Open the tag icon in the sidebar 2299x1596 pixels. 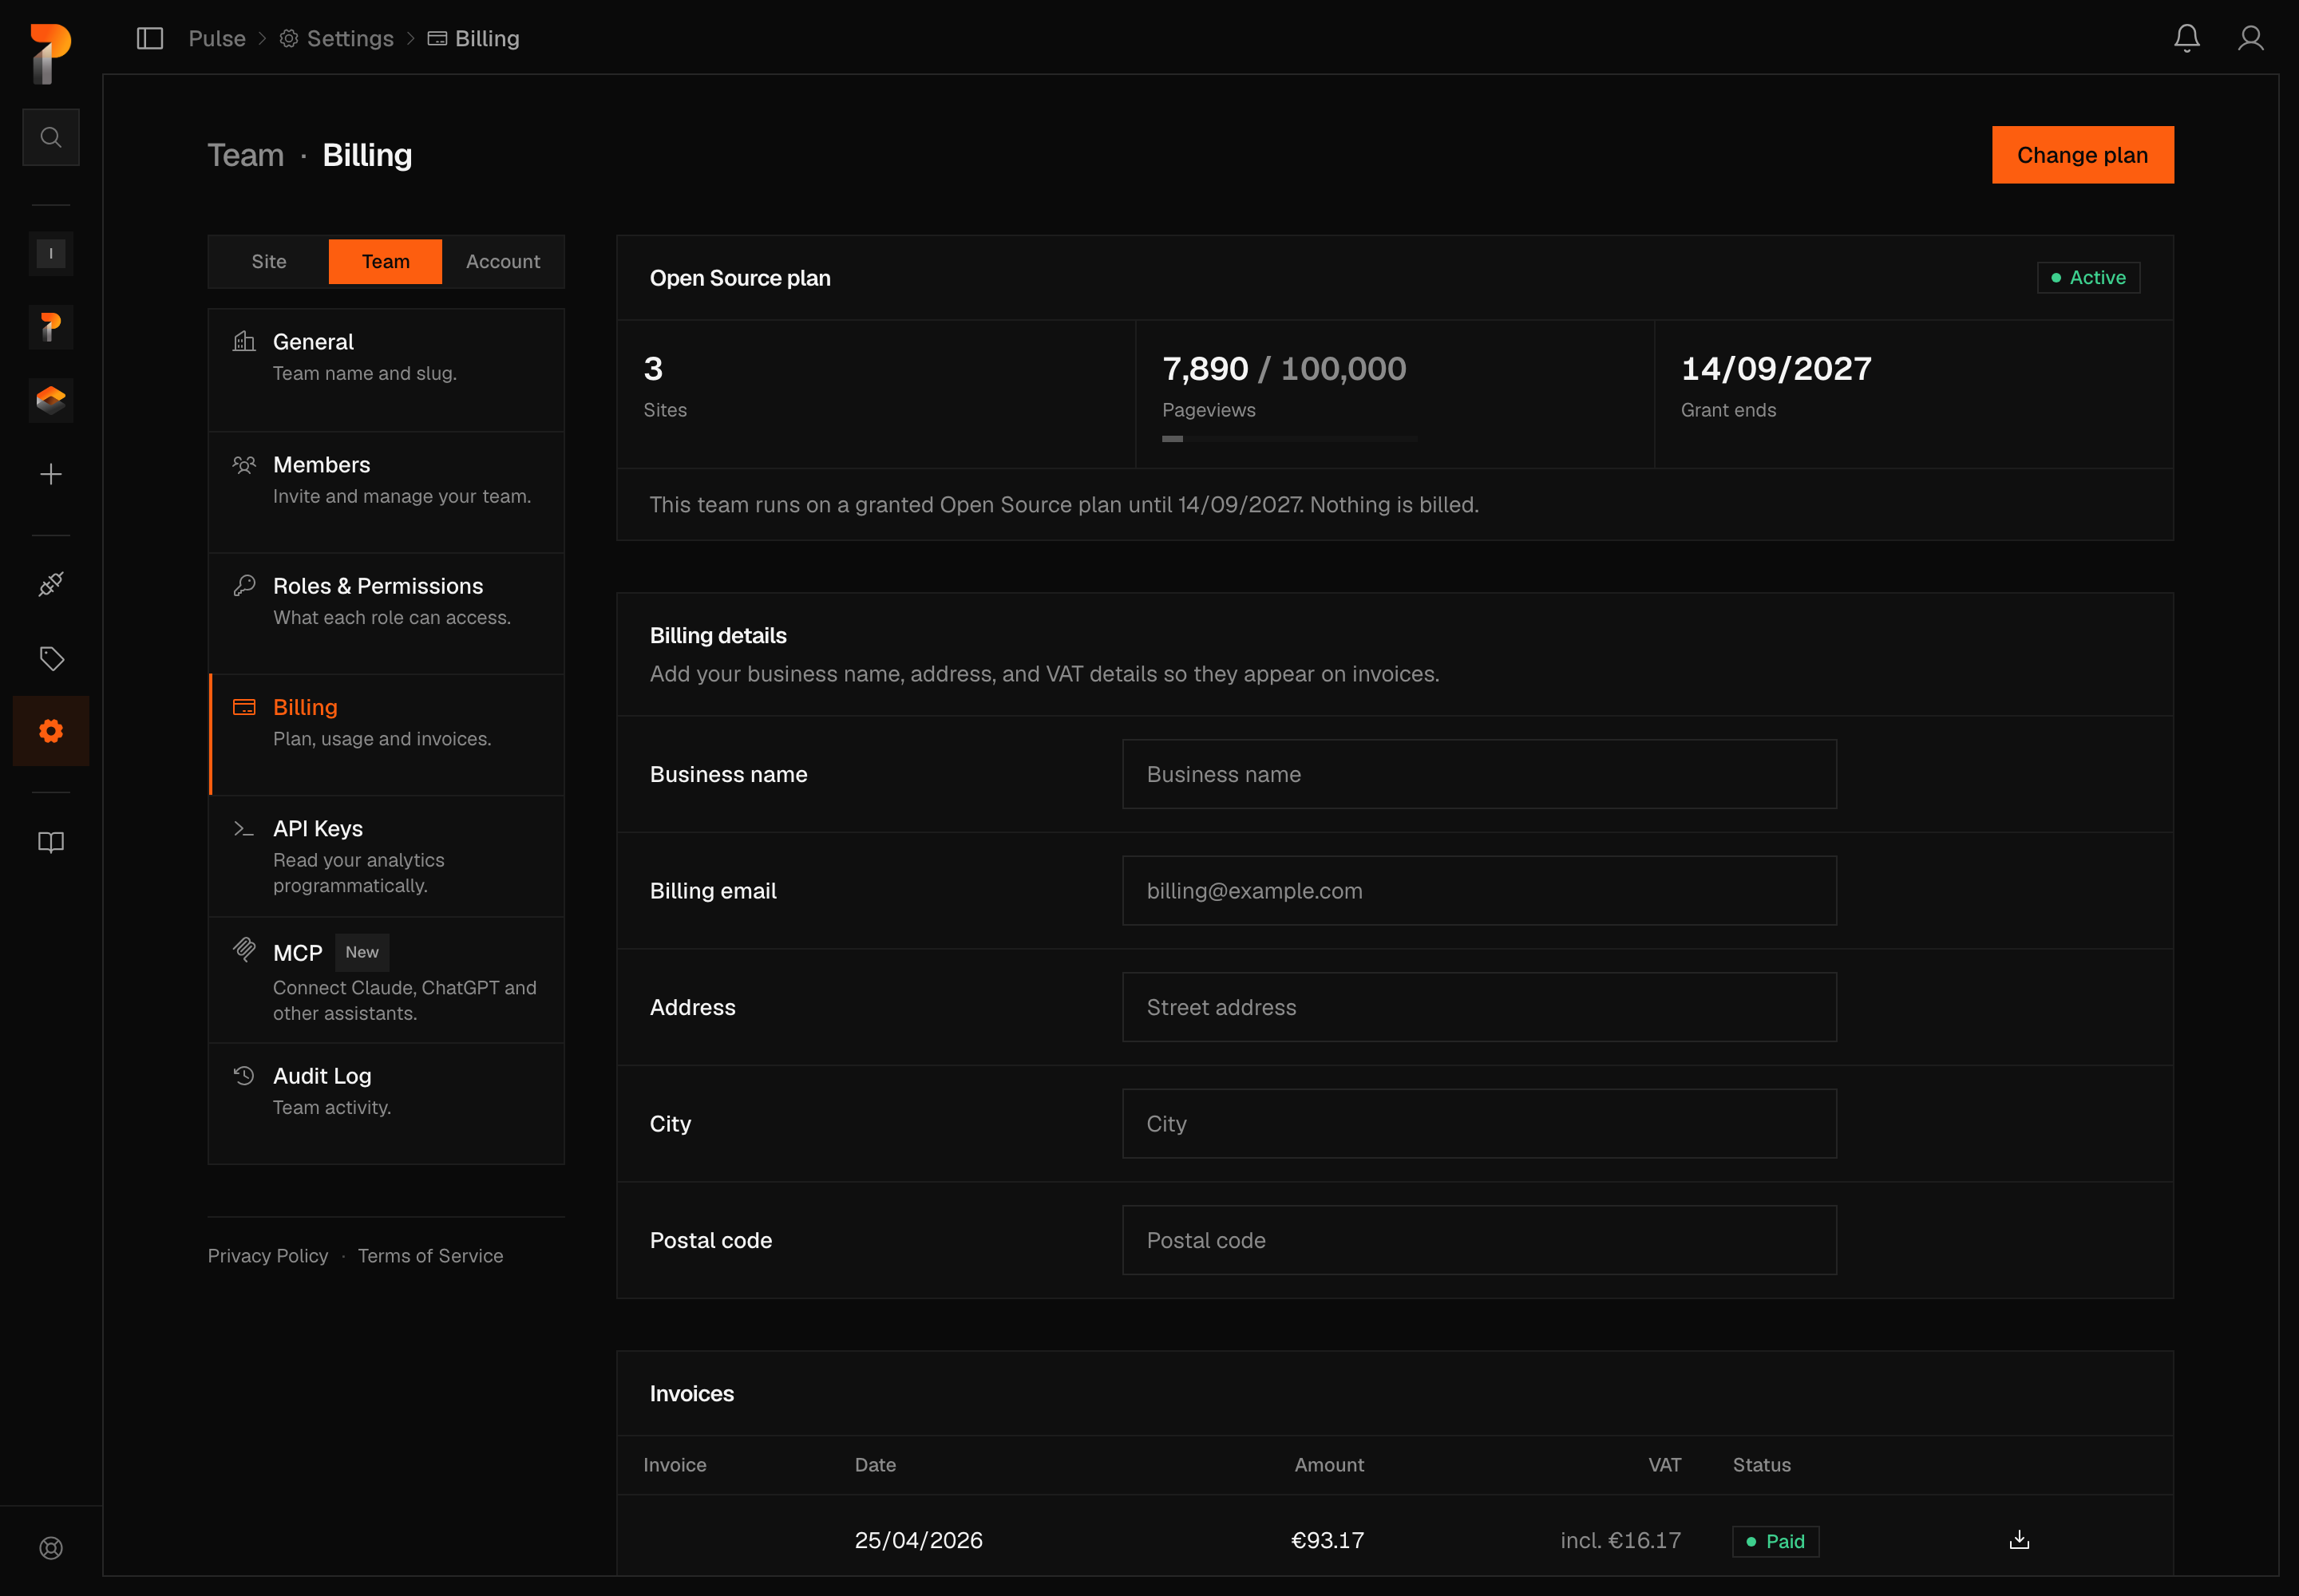click(51, 658)
